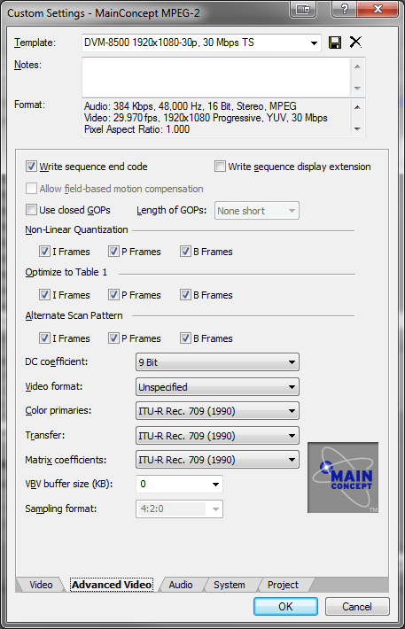Image resolution: width=405 pixels, height=629 pixels.
Task: Toggle Write sequence end code checkbox
Action: click(31, 166)
